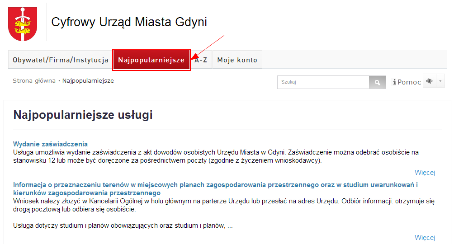Viewport: 454px width, 244px height.
Task: Expand the dropdown arrow next to eye icon
Action: (440, 81)
